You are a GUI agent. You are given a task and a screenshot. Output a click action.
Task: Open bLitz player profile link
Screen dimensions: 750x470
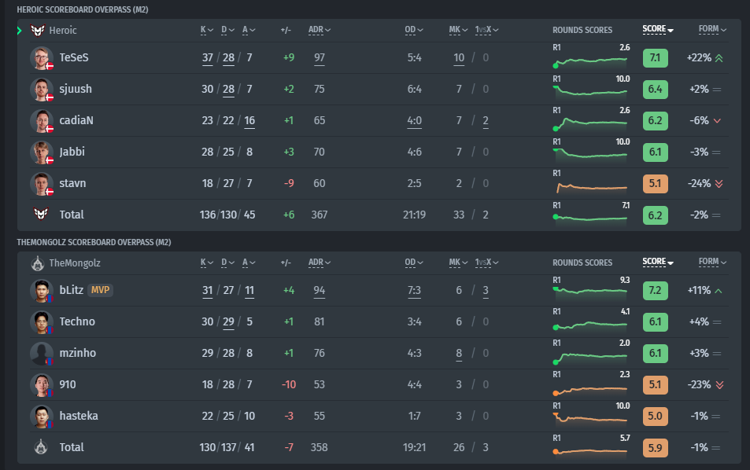(72, 290)
